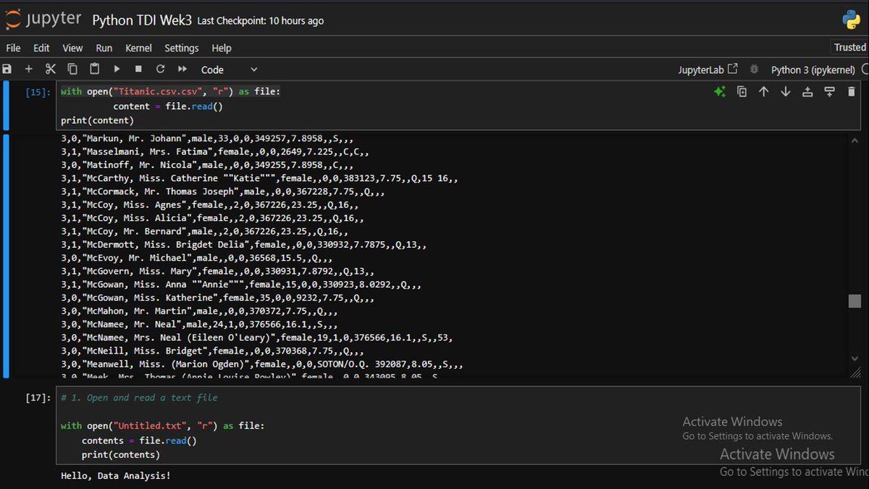Click the print(contents) code line
Viewport: 869px width, 489px height.
[121, 455]
